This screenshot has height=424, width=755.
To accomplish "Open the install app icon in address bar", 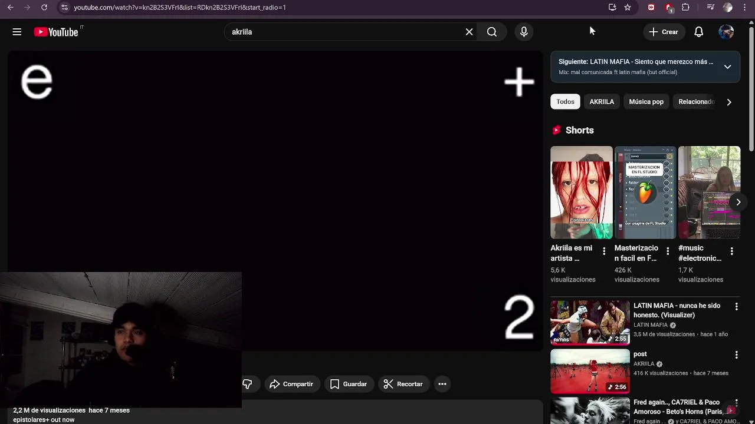I will pos(612,7).
